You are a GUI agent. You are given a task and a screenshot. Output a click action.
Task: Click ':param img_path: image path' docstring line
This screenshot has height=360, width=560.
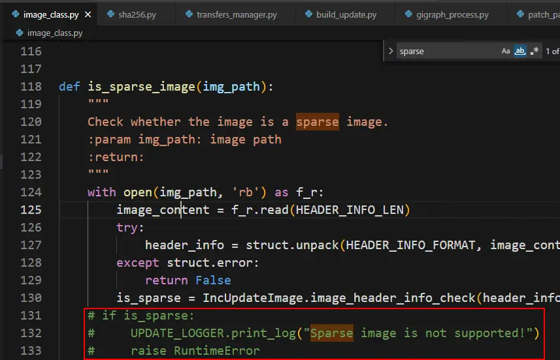click(x=185, y=140)
